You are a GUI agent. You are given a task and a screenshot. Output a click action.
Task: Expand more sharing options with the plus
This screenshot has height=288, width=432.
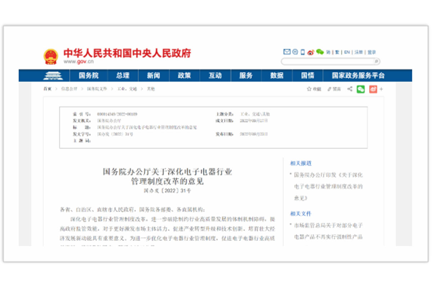tap(381, 89)
